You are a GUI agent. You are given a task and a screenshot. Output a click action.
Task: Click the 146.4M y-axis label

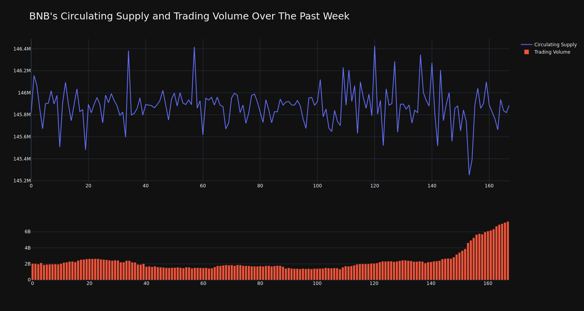pos(22,49)
